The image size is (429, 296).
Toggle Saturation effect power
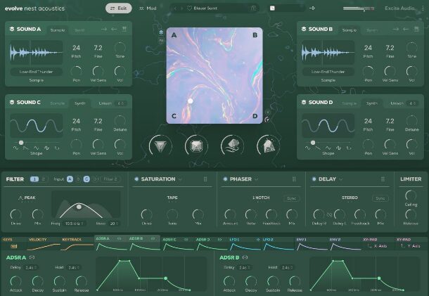tap(136, 179)
